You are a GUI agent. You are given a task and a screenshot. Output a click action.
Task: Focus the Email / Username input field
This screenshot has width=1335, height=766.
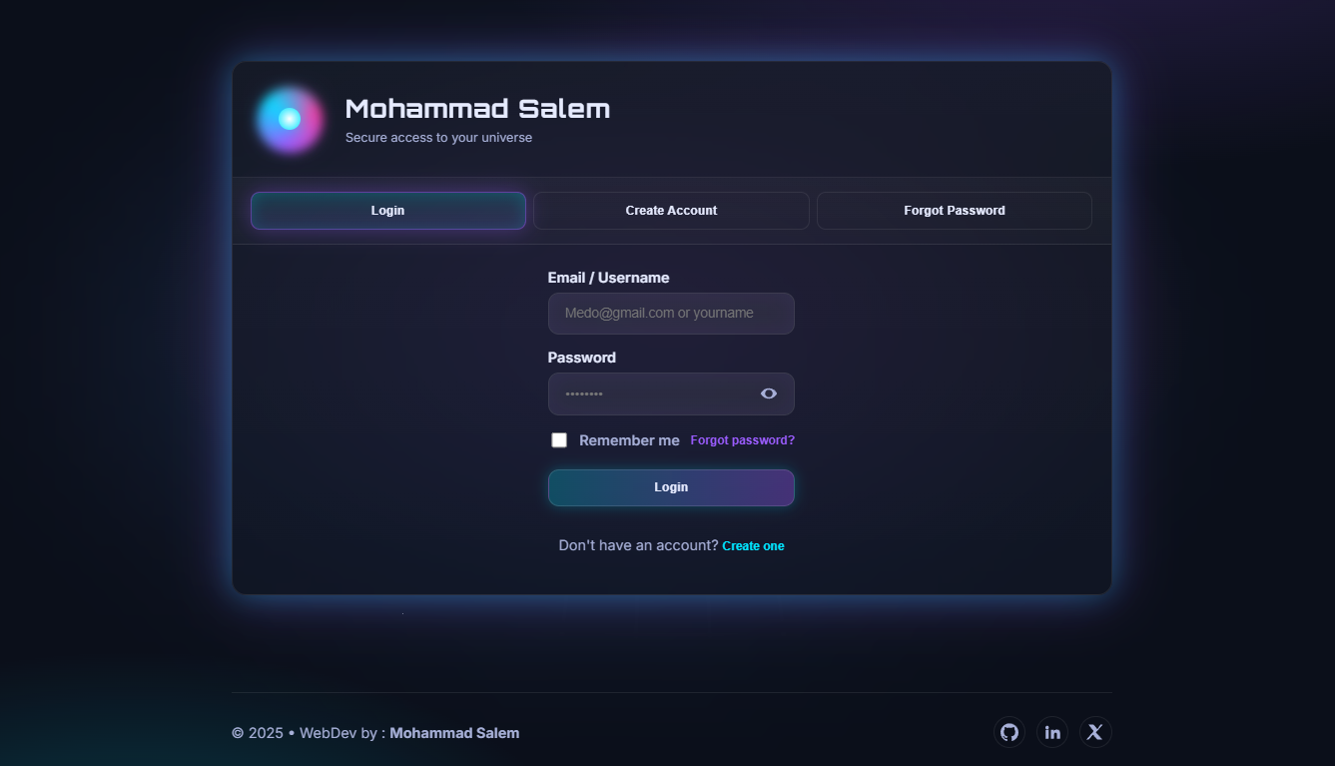pos(671,314)
